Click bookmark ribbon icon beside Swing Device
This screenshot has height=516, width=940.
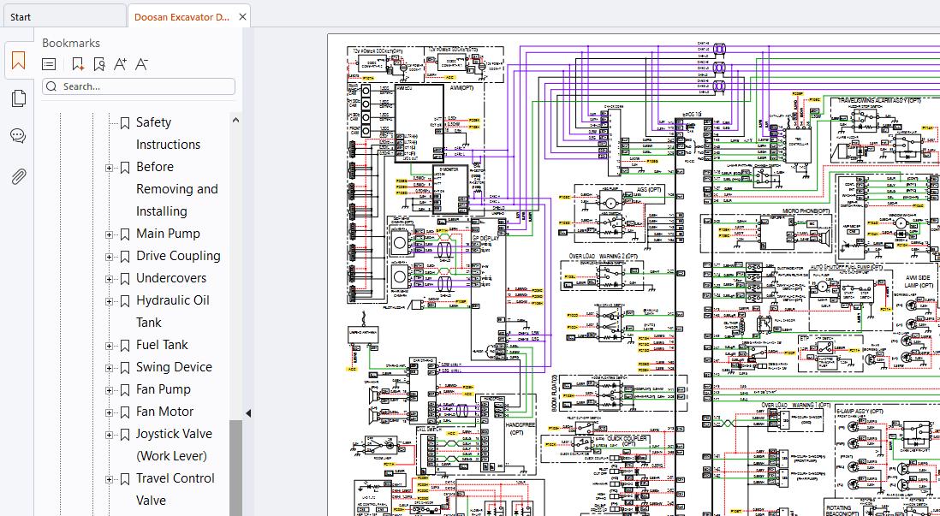125,368
